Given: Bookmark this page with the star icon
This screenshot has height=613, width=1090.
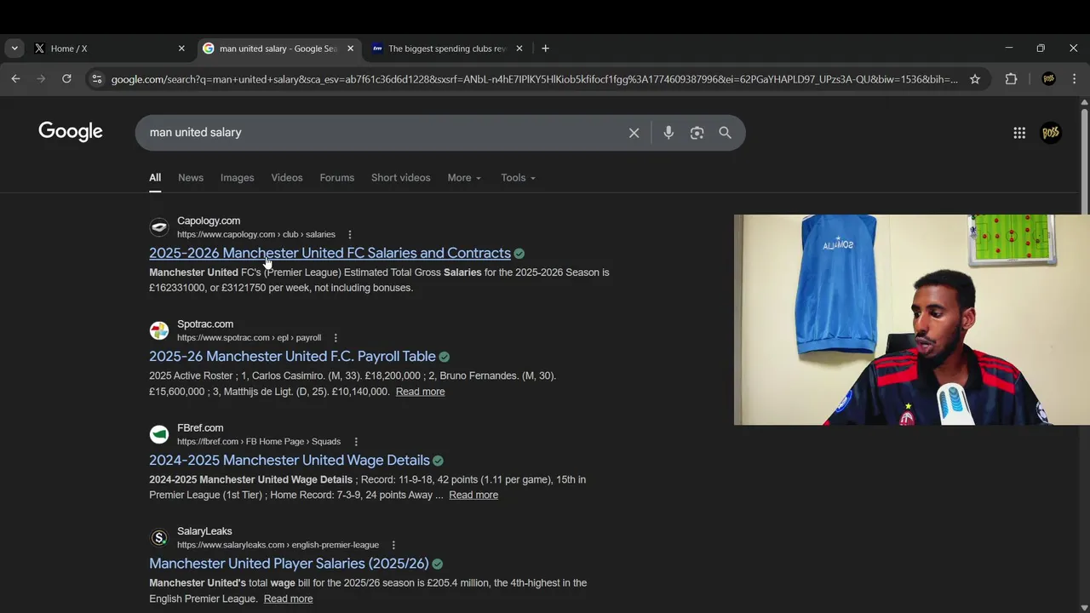Looking at the screenshot, I should pyautogui.click(x=975, y=79).
